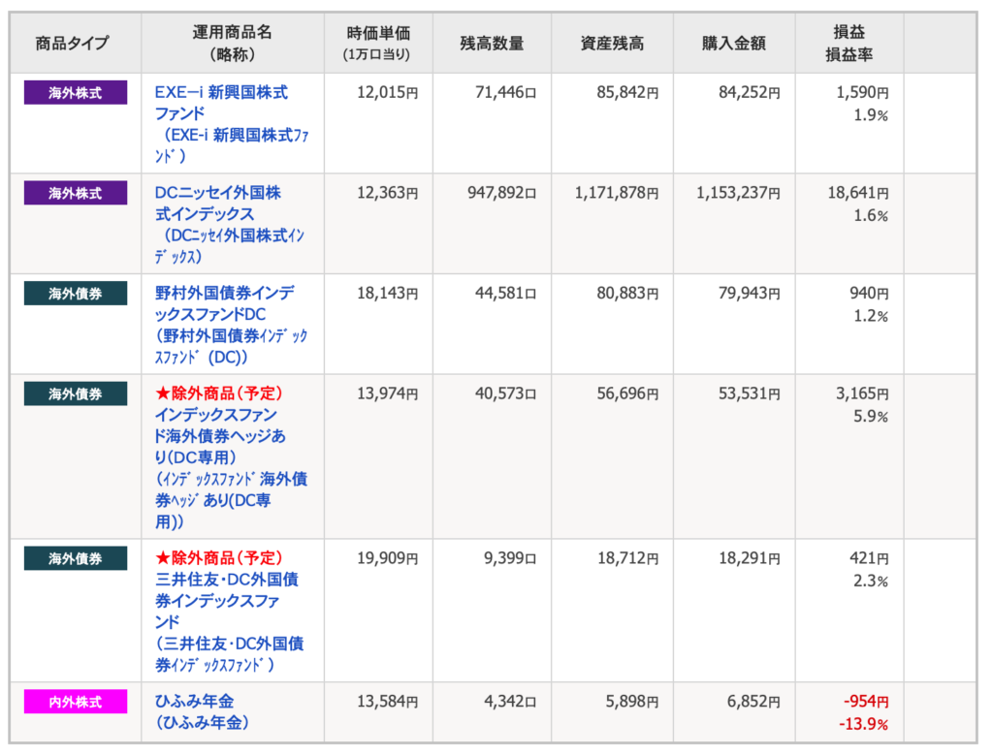Click the 海外債券 badge in the 三井住友 row
Viewport: 993px width, 755px height.
pyautogui.click(x=76, y=558)
